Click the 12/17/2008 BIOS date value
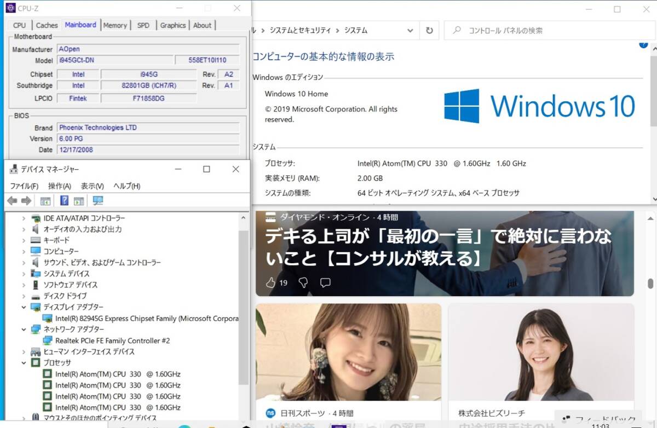 coord(148,149)
